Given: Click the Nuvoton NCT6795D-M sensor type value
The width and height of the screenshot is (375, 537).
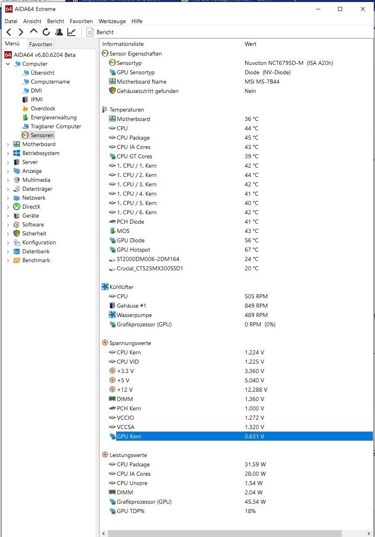Looking at the screenshot, I should 289,63.
